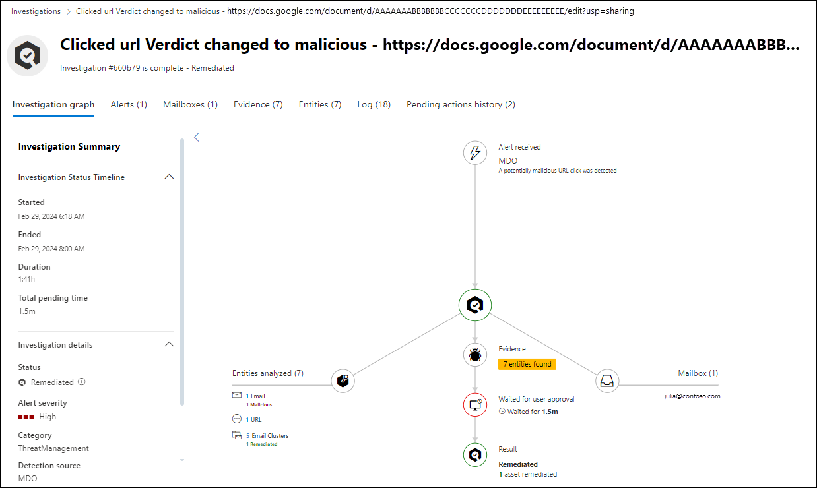The height and width of the screenshot is (488, 817).
Task: Open the Pending actions history (2) tab
Action: click(461, 104)
